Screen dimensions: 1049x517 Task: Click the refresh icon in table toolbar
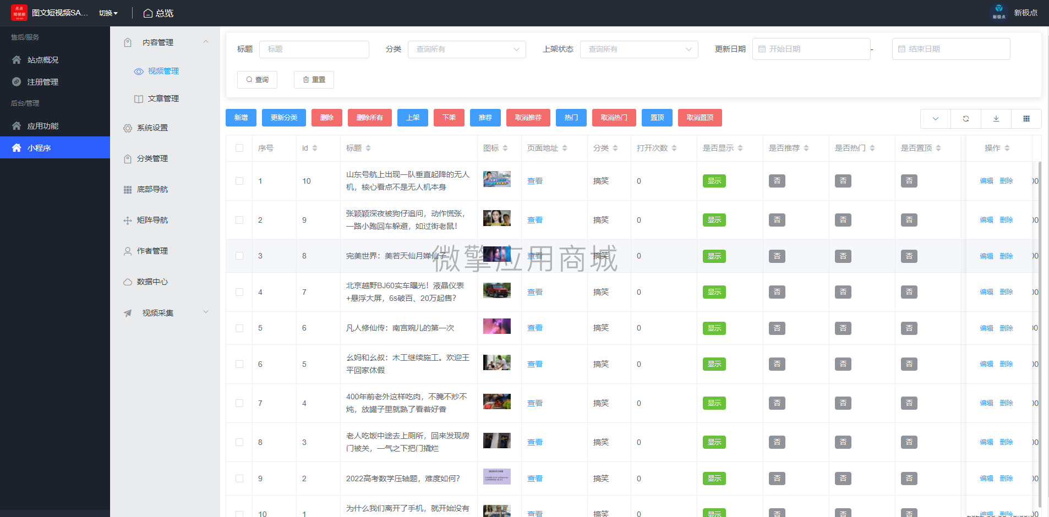(x=965, y=118)
